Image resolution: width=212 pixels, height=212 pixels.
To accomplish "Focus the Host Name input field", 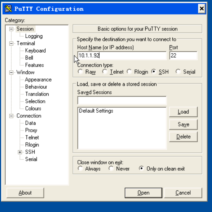I will tap(122, 56).
